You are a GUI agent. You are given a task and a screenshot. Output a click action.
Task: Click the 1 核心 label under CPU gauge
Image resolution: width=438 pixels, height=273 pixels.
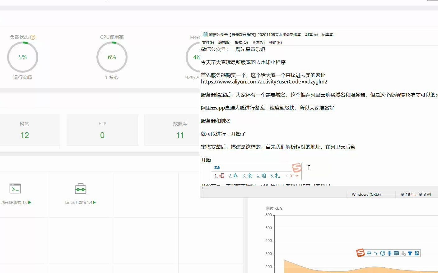tap(112, 78)
